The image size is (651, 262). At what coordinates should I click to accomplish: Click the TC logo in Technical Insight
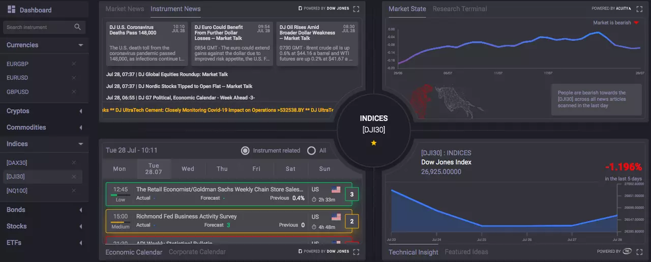click(x=628, y=251)
